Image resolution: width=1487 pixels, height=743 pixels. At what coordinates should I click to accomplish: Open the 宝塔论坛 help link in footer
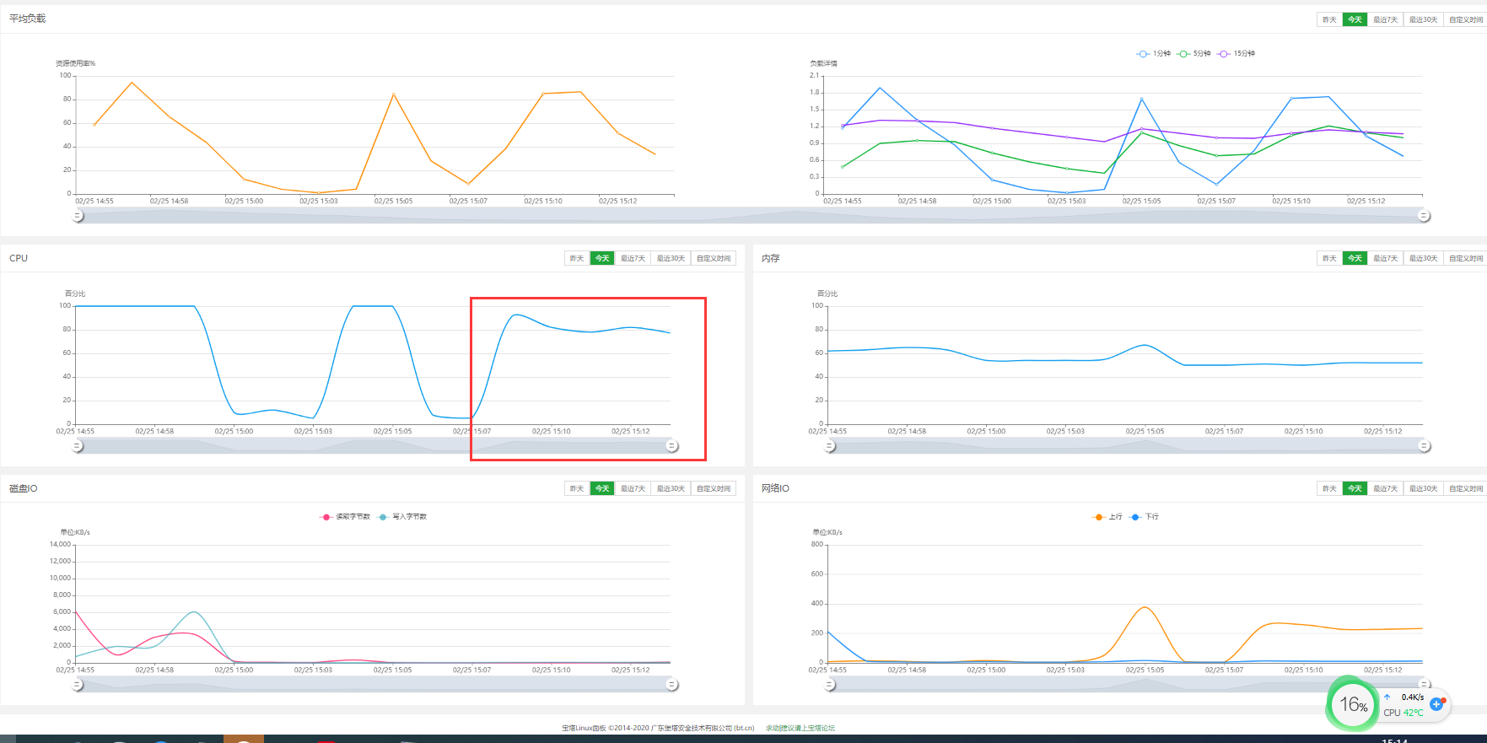click(800, 728)
